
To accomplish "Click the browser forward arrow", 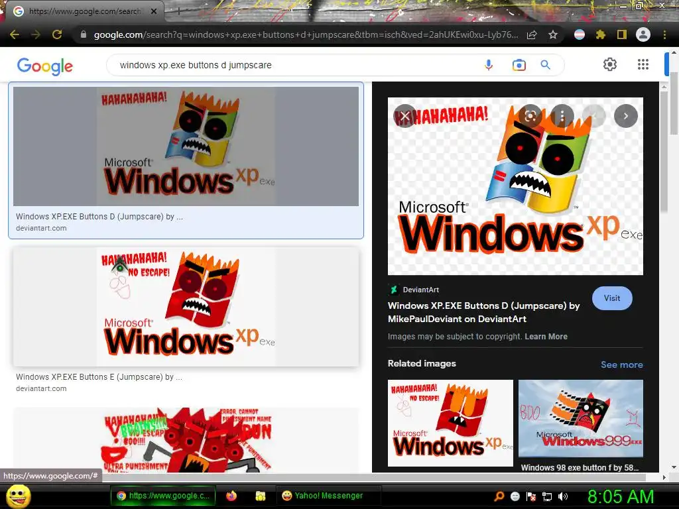I will click(36, 34).
